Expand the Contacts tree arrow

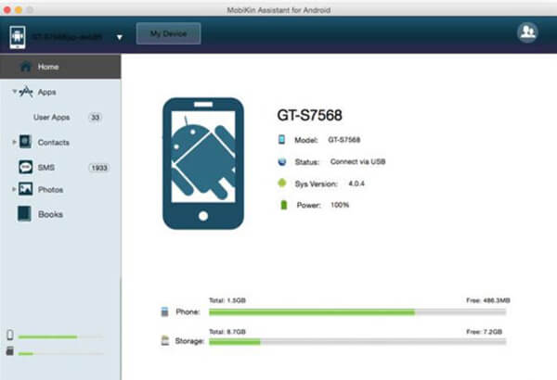coord(14,142)
